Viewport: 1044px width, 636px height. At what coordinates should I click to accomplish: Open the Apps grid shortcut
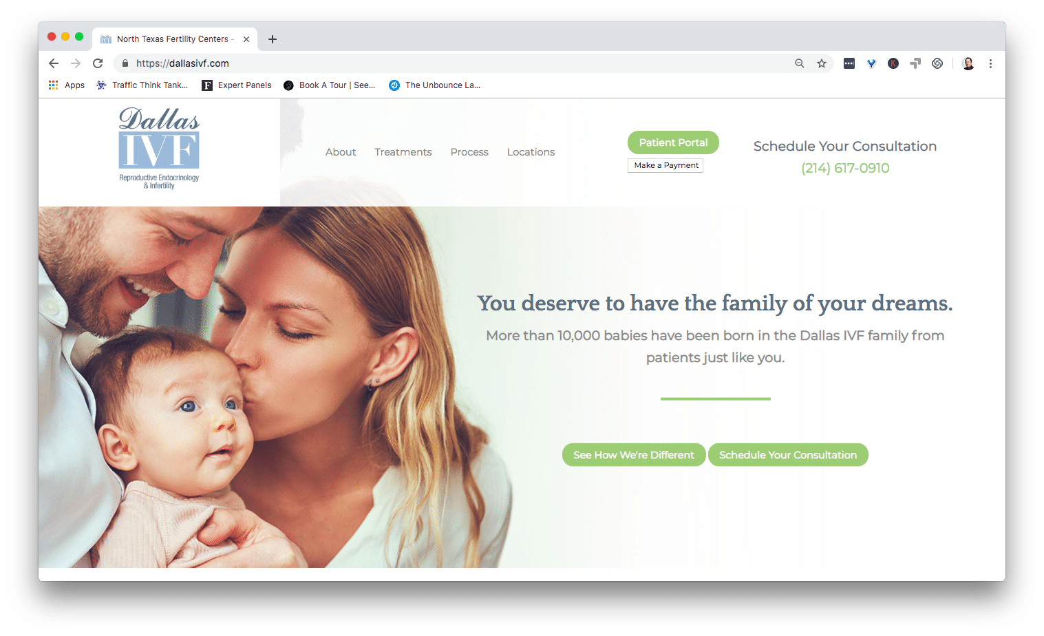67,85
